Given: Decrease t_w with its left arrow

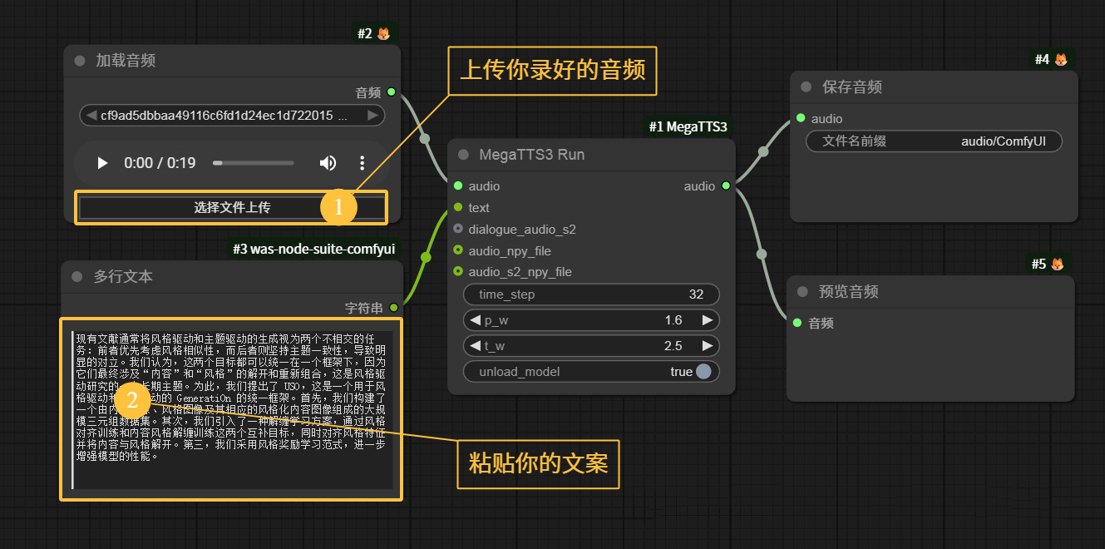Looking at the screenshot, I should (476, 346).
